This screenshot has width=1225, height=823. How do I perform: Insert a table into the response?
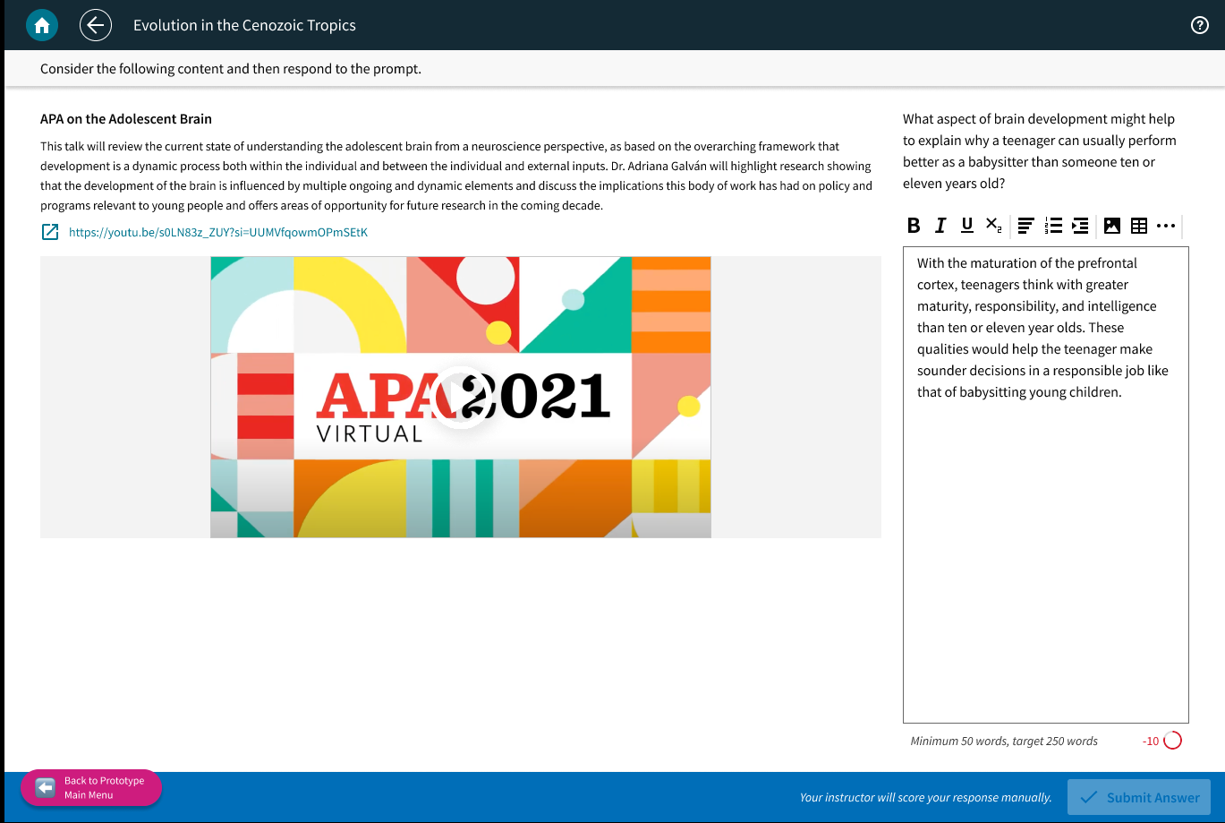[x=1139, y=226]
